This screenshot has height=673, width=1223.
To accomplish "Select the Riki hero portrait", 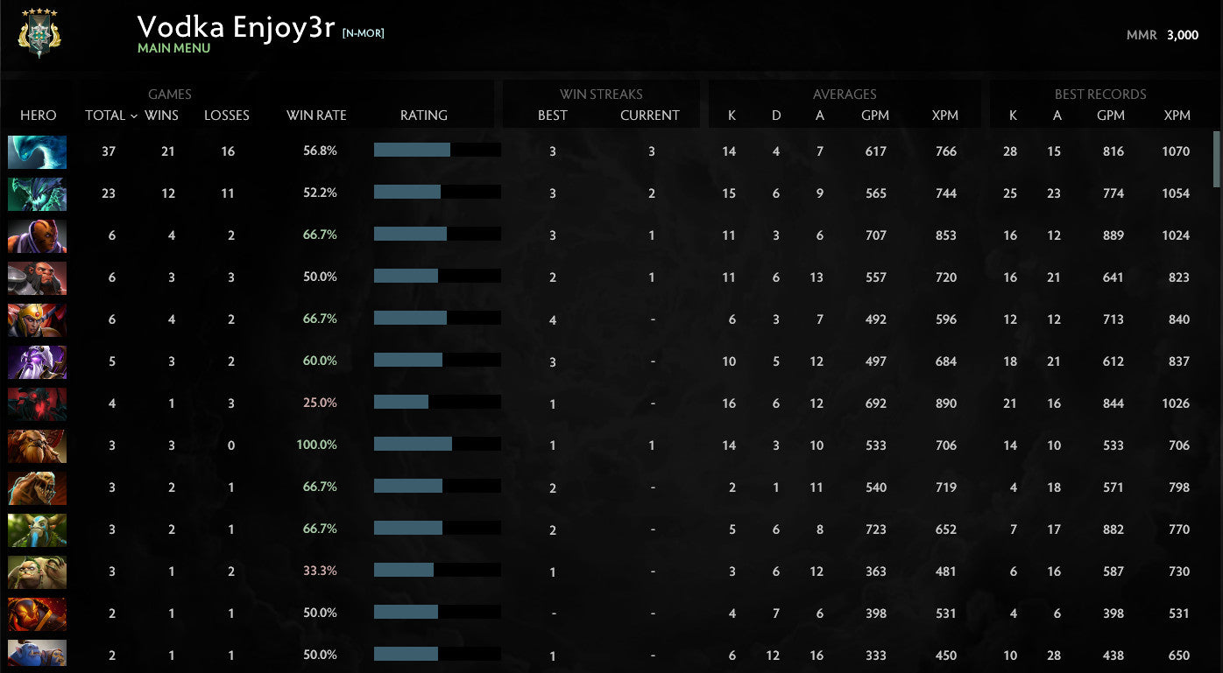I will [x=37, y=361].
